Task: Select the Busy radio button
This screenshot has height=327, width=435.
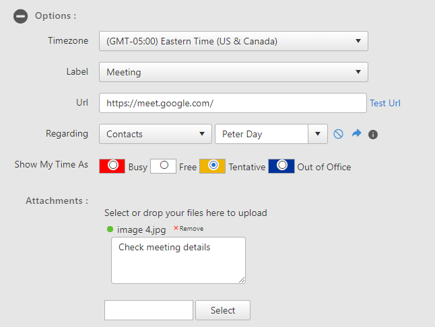Action: [x=113, y=165]
